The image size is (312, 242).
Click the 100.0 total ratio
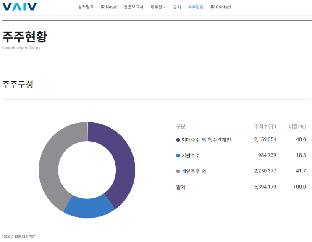point(299,187)
